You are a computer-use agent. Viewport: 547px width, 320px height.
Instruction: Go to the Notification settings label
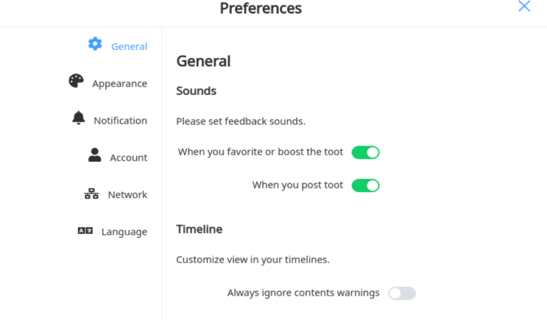pyautogui.click(x=120, y=121)
